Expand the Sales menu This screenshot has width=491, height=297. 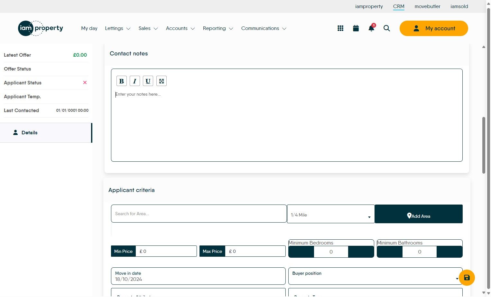point(148,28)
